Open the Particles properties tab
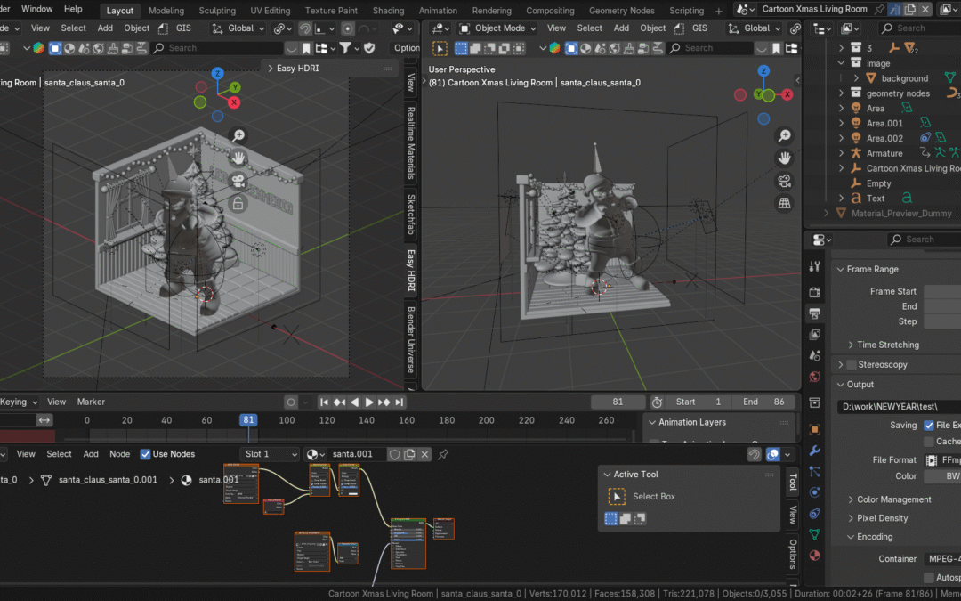Screen dimensions: 961x601 (x=814, y=472)
